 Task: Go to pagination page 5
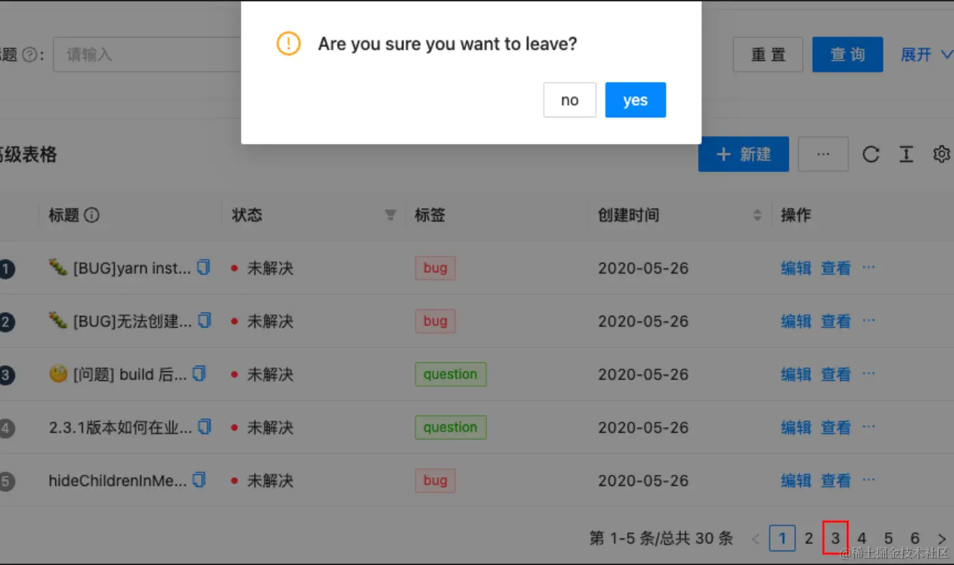pyautogui.click(x=888, y=538)
